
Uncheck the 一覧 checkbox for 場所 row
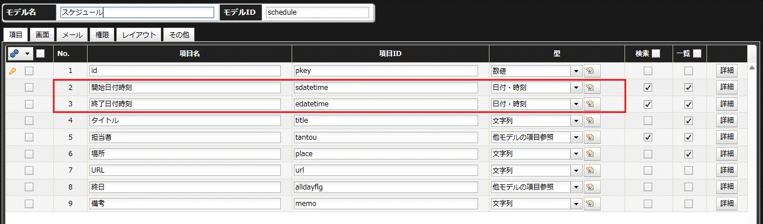click(x=688, y=153)
